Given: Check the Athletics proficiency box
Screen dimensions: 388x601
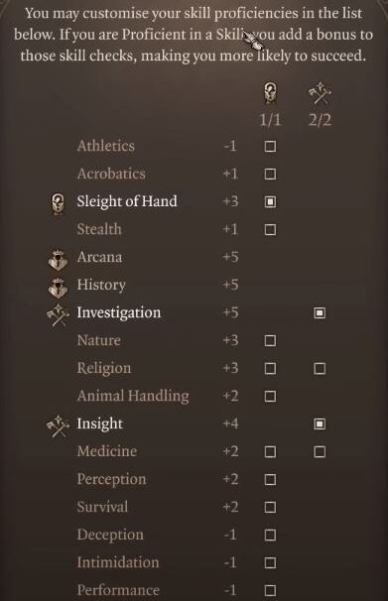Looking at the screenshot, I should (270, 147).
